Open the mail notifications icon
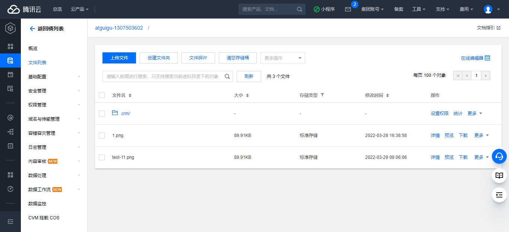The width and height of the screenshot is (509, 232). [348, 9]
